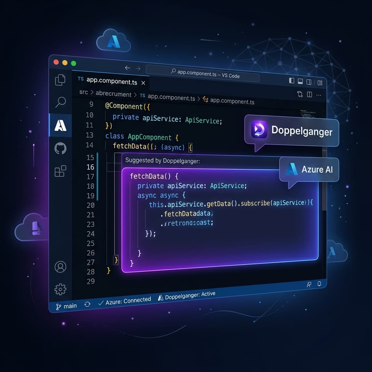372x372 pixels.
Task: Click the green maximize window button
Action: point(73,63)
